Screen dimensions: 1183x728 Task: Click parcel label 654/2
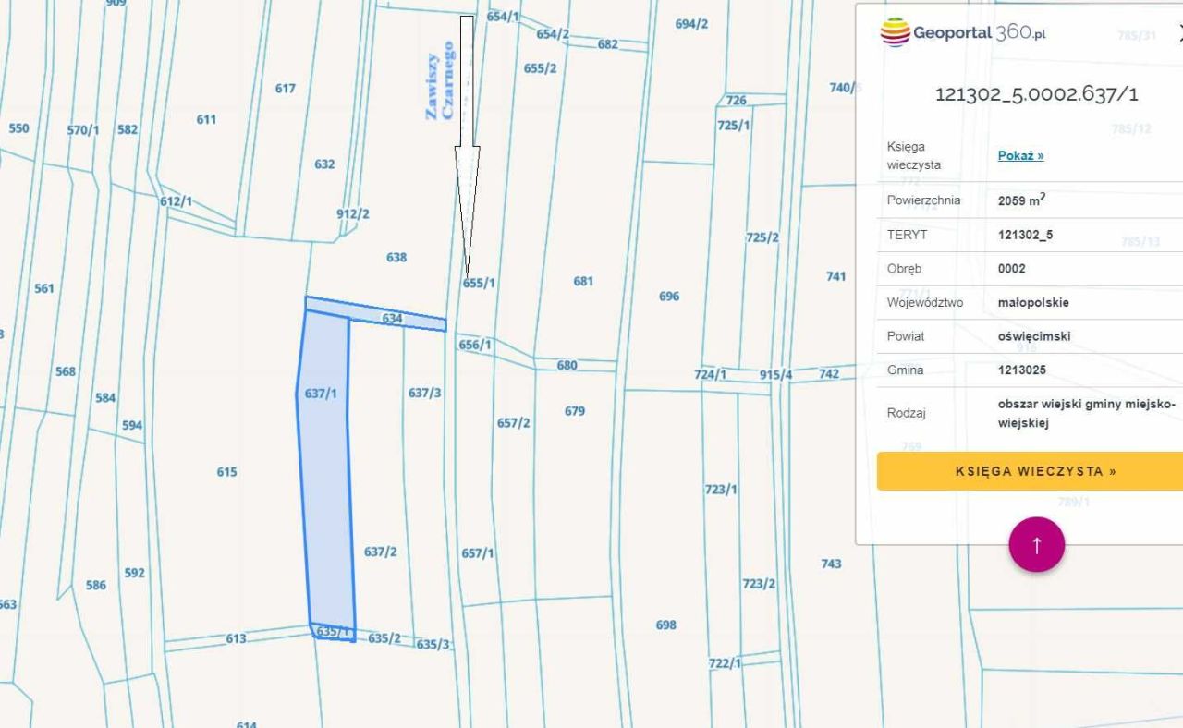click(553, 34)
